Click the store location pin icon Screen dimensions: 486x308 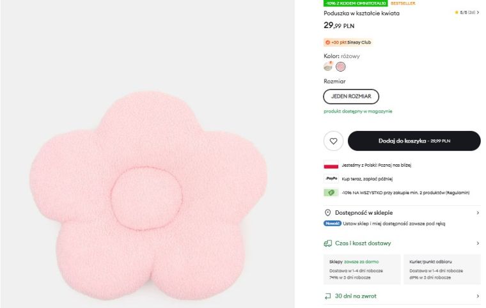[328, 212]
